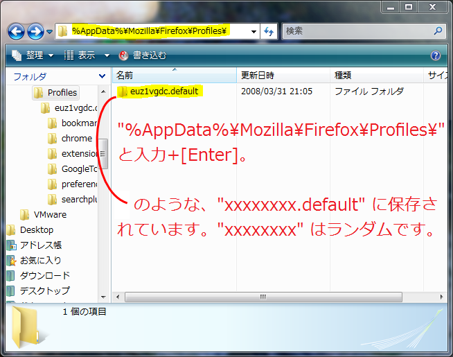Select Desktop in the folder tree

coord(30,230)
